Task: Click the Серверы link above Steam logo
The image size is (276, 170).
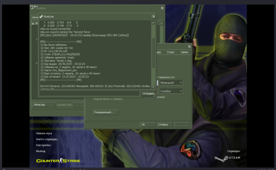Action: click(234, 151)
